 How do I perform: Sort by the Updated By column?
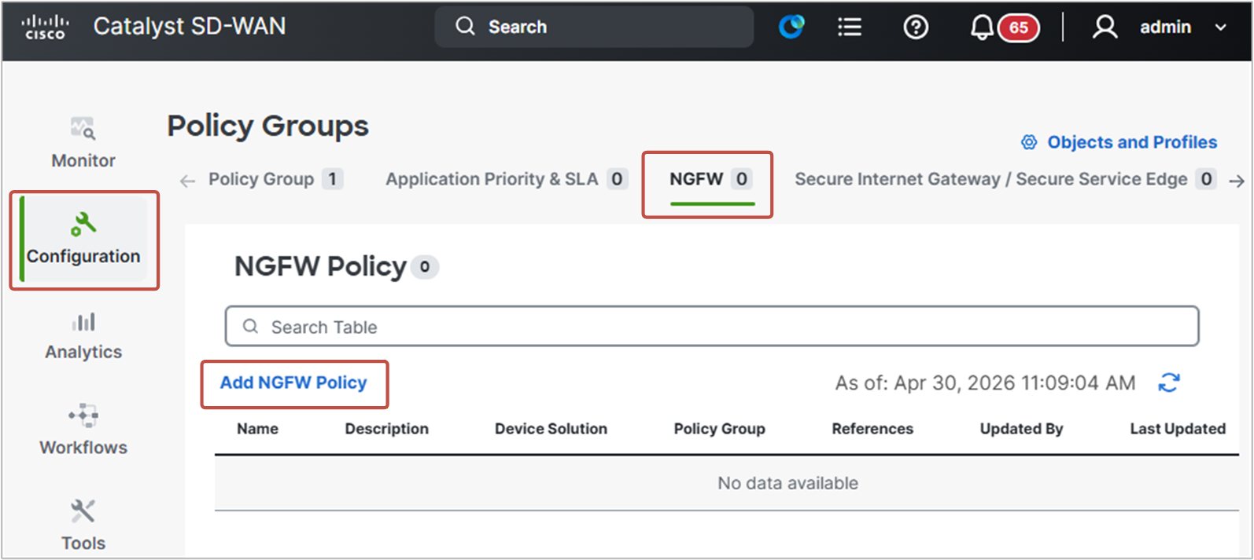tap(1021, 429)
